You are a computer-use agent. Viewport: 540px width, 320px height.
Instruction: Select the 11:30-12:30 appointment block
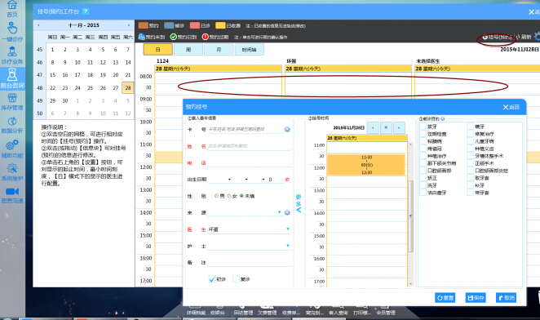pos(366,164)
